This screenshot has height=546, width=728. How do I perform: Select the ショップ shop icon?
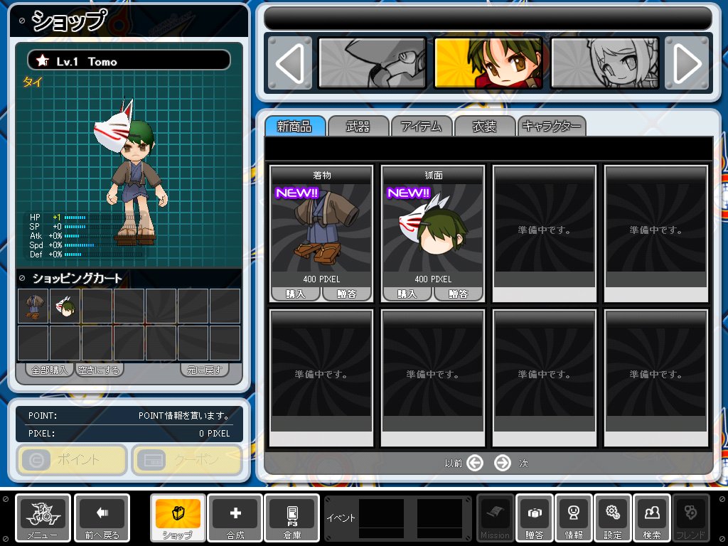pyautogui.click(x=178, y=513)
